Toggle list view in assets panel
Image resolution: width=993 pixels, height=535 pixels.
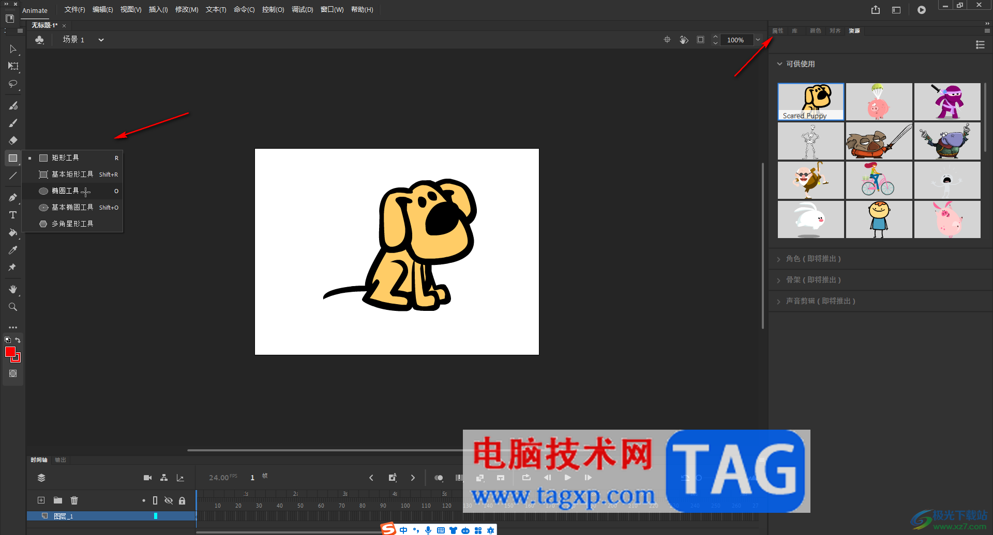pos(980,45)
